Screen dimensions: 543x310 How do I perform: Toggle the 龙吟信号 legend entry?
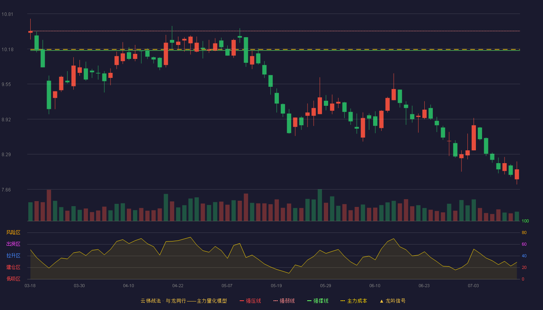(x=392, y=301)
